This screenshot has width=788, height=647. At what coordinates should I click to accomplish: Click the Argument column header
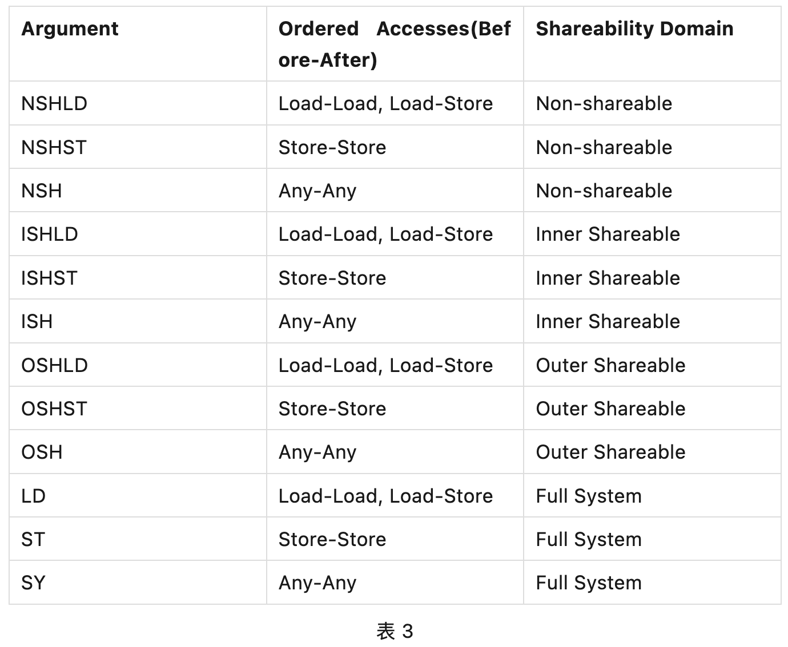pyautogui.click(x=70, y=29)
